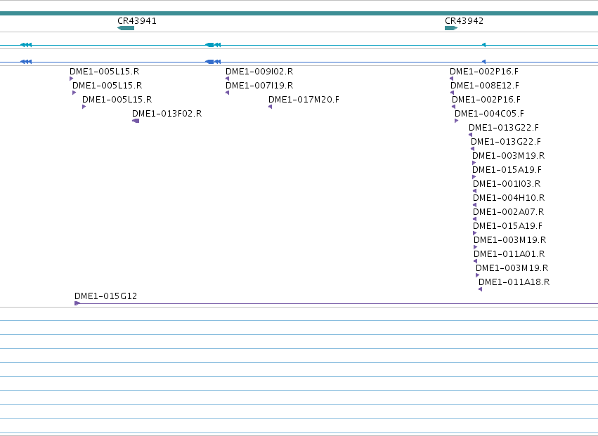Click the DME1-015G12 purple start arrow
Image resolution: width=598 pixels, height=436 pixels.
click(x=77, y=303)
